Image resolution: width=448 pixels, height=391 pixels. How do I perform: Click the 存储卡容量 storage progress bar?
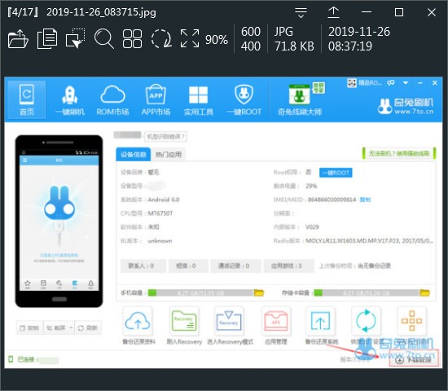point(367,292)
